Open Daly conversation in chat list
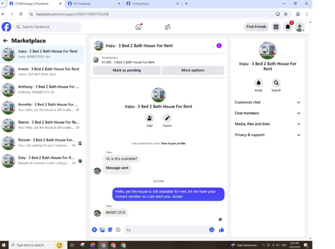 click(42, 160)
